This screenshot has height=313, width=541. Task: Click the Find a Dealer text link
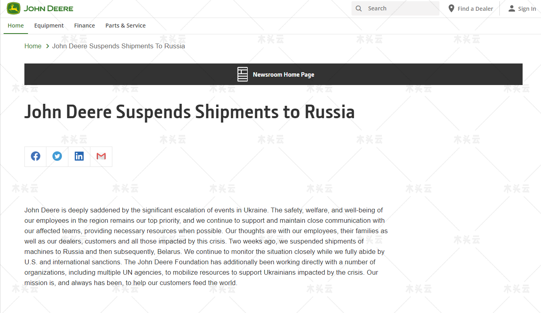pyautogui.click(x=475, y=9)
